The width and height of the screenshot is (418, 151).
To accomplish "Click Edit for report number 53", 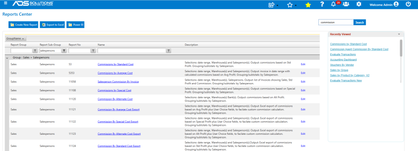I will coord(303,64).
